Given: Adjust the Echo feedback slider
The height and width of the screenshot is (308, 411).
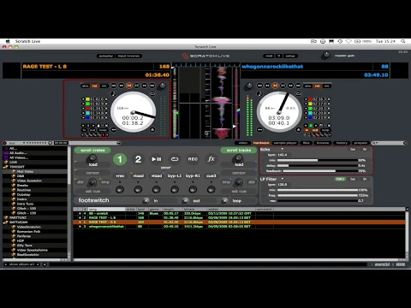Looking at the screenshot, I should (320, 171).
